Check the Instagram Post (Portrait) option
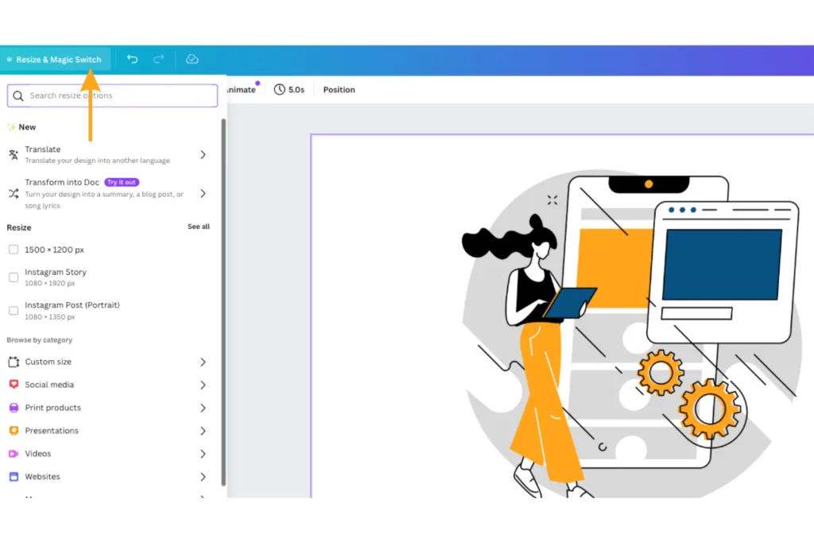This screenshot has height=543, width=814. pos(13,310)
